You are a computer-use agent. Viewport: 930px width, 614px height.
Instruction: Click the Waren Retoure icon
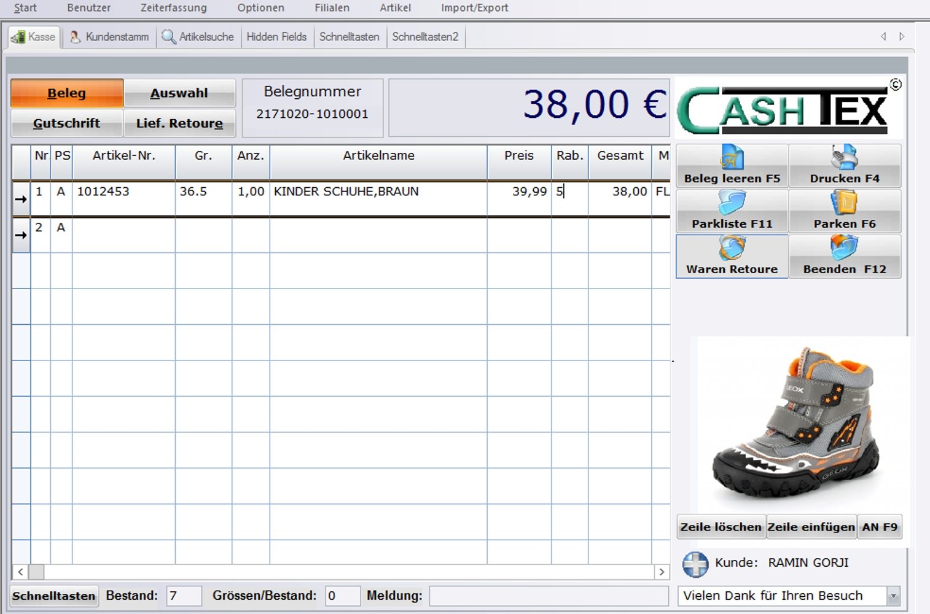coord(732,248)
